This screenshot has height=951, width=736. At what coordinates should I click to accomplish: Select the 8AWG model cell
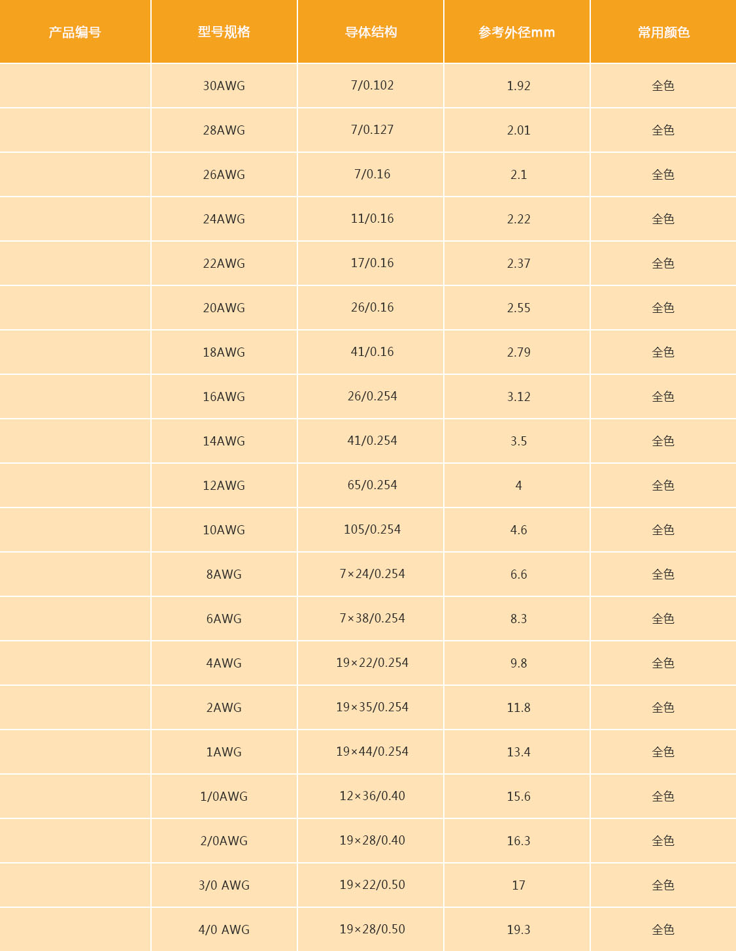point(224,574)
